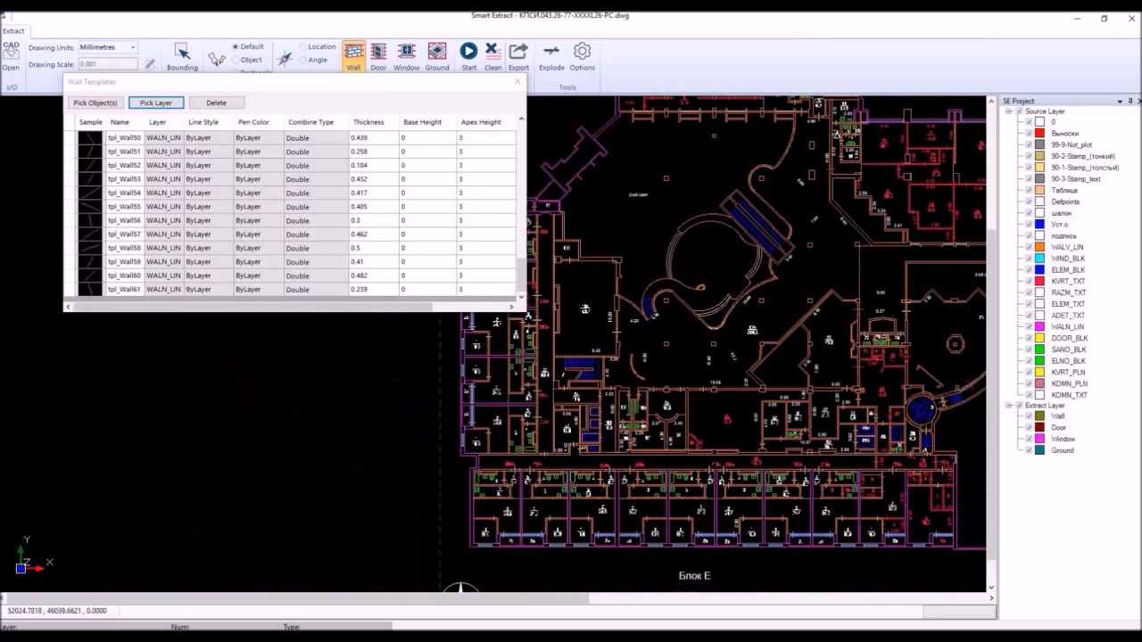Toggle checkbox for extracted Ground layer
The height and width of the screenshot is (642, 1142).
point(1029,450)
